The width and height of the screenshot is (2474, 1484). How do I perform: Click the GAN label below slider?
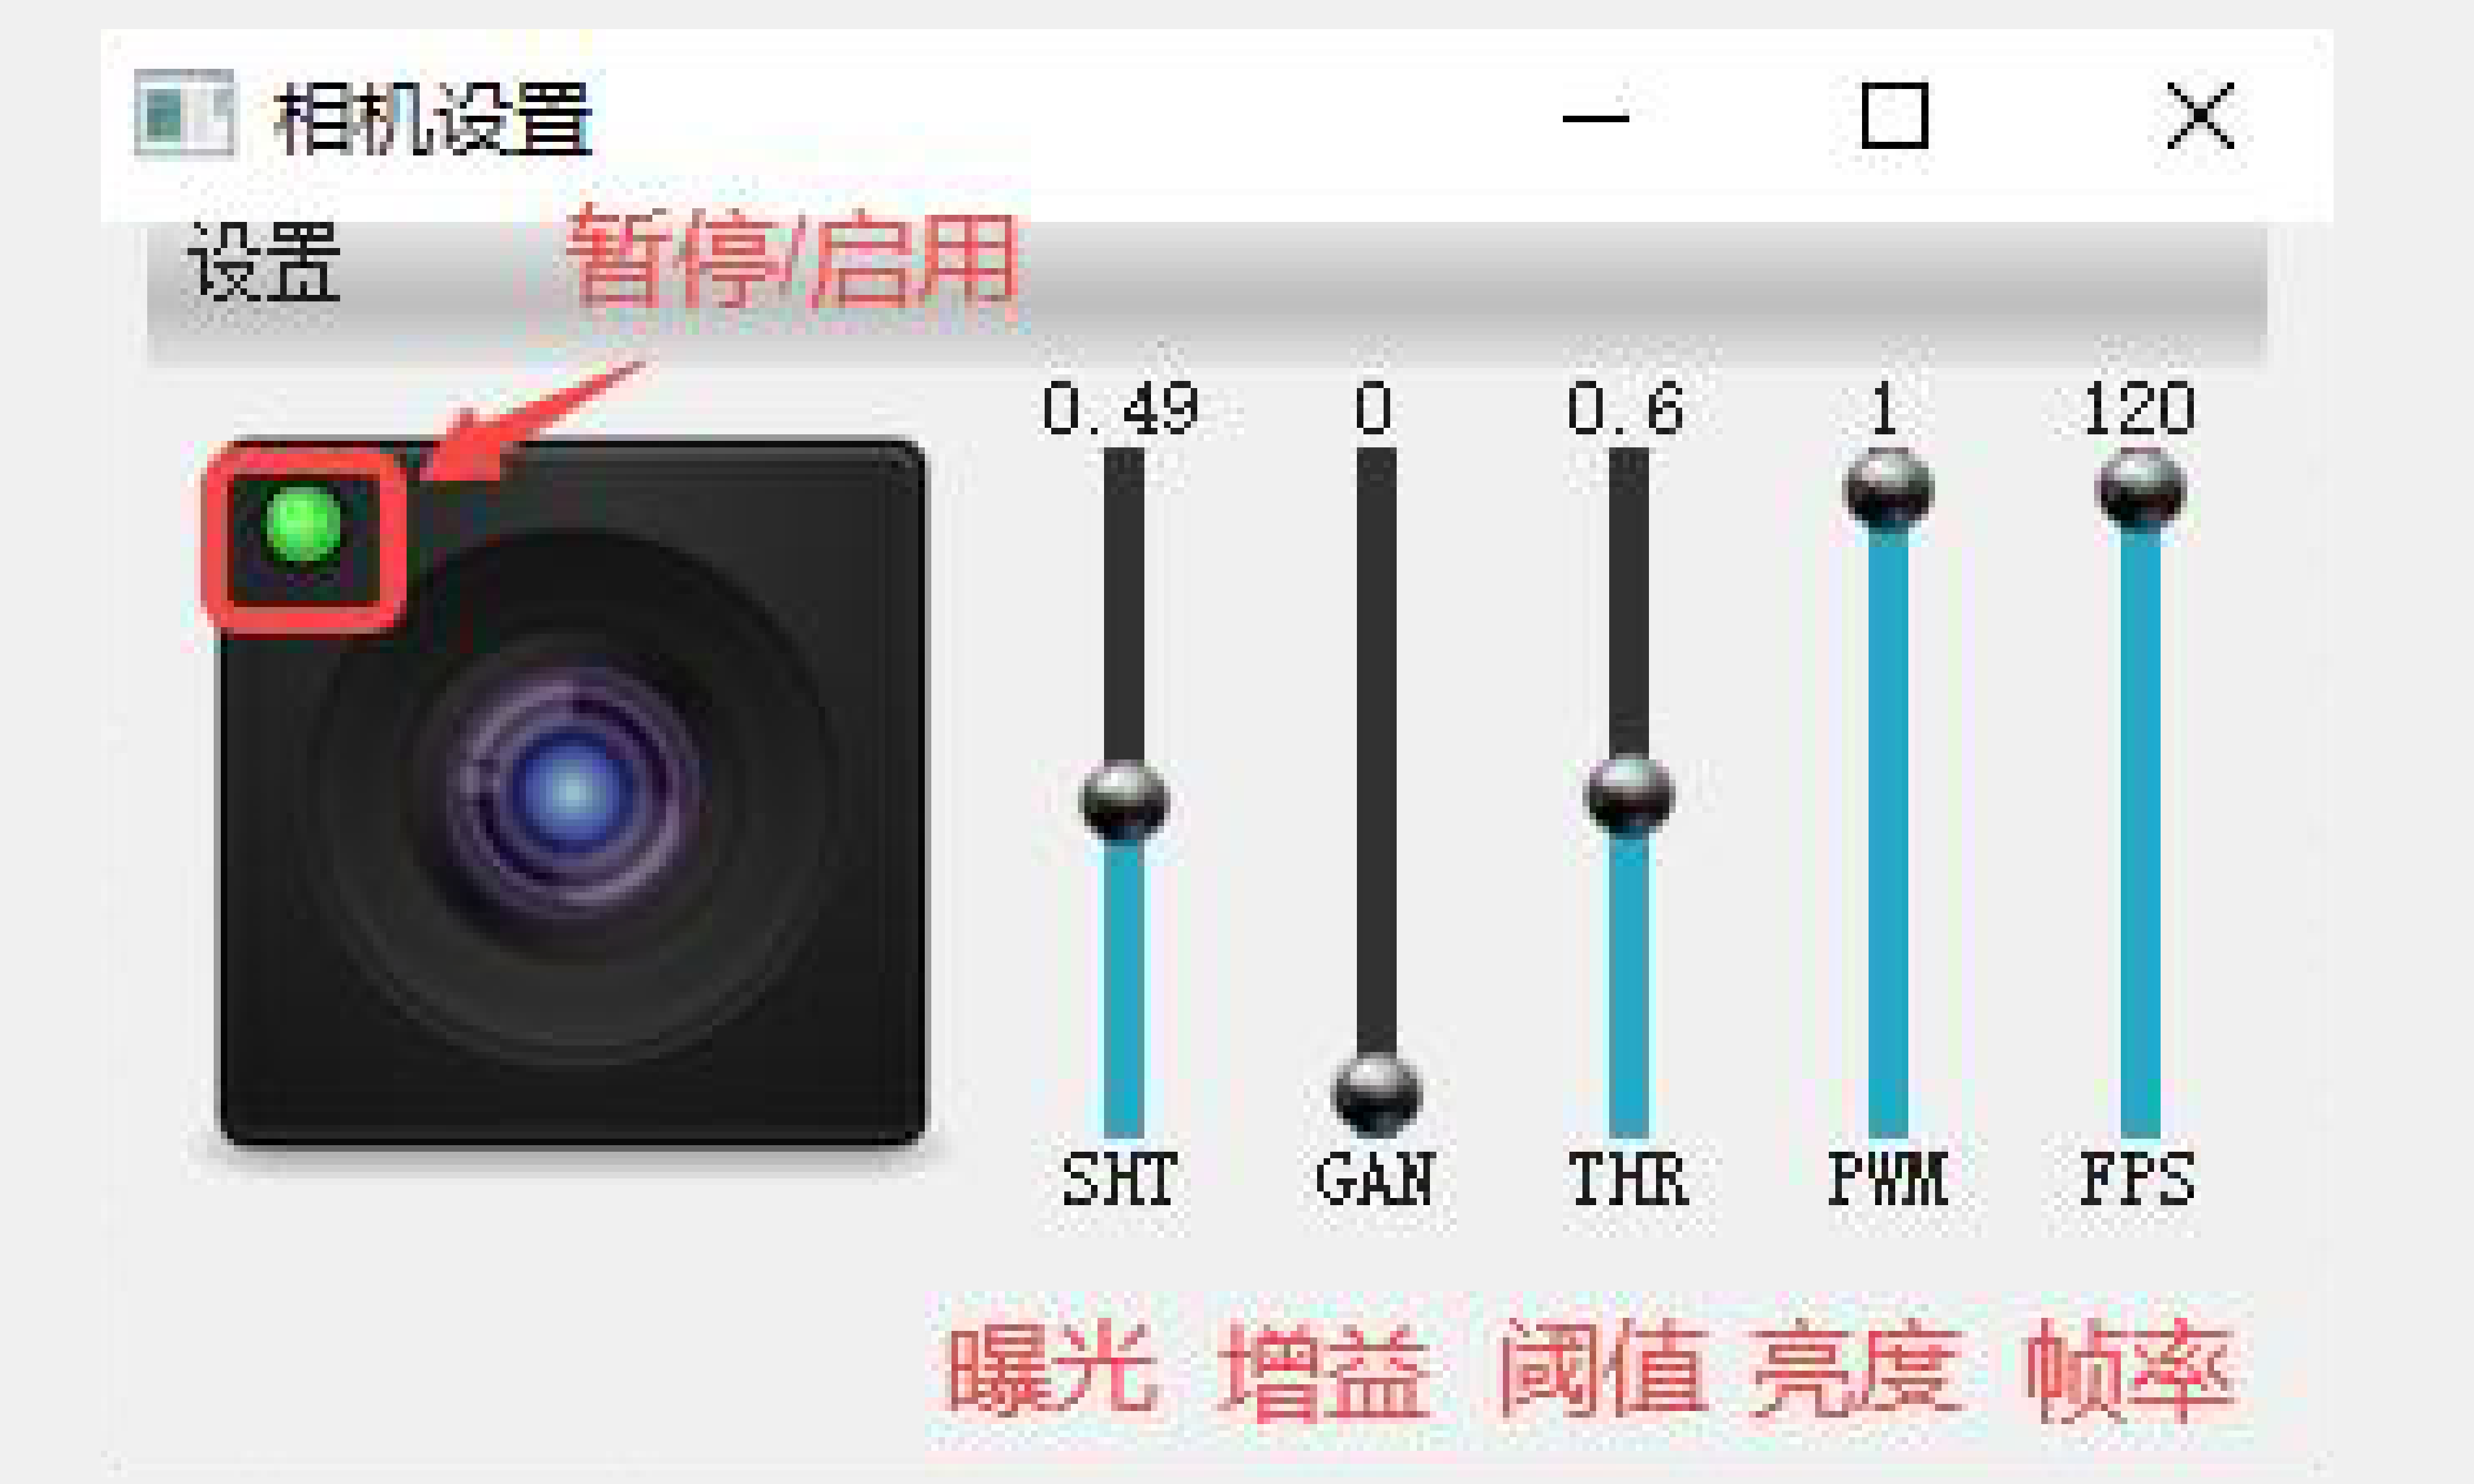pos(1375,1179)
